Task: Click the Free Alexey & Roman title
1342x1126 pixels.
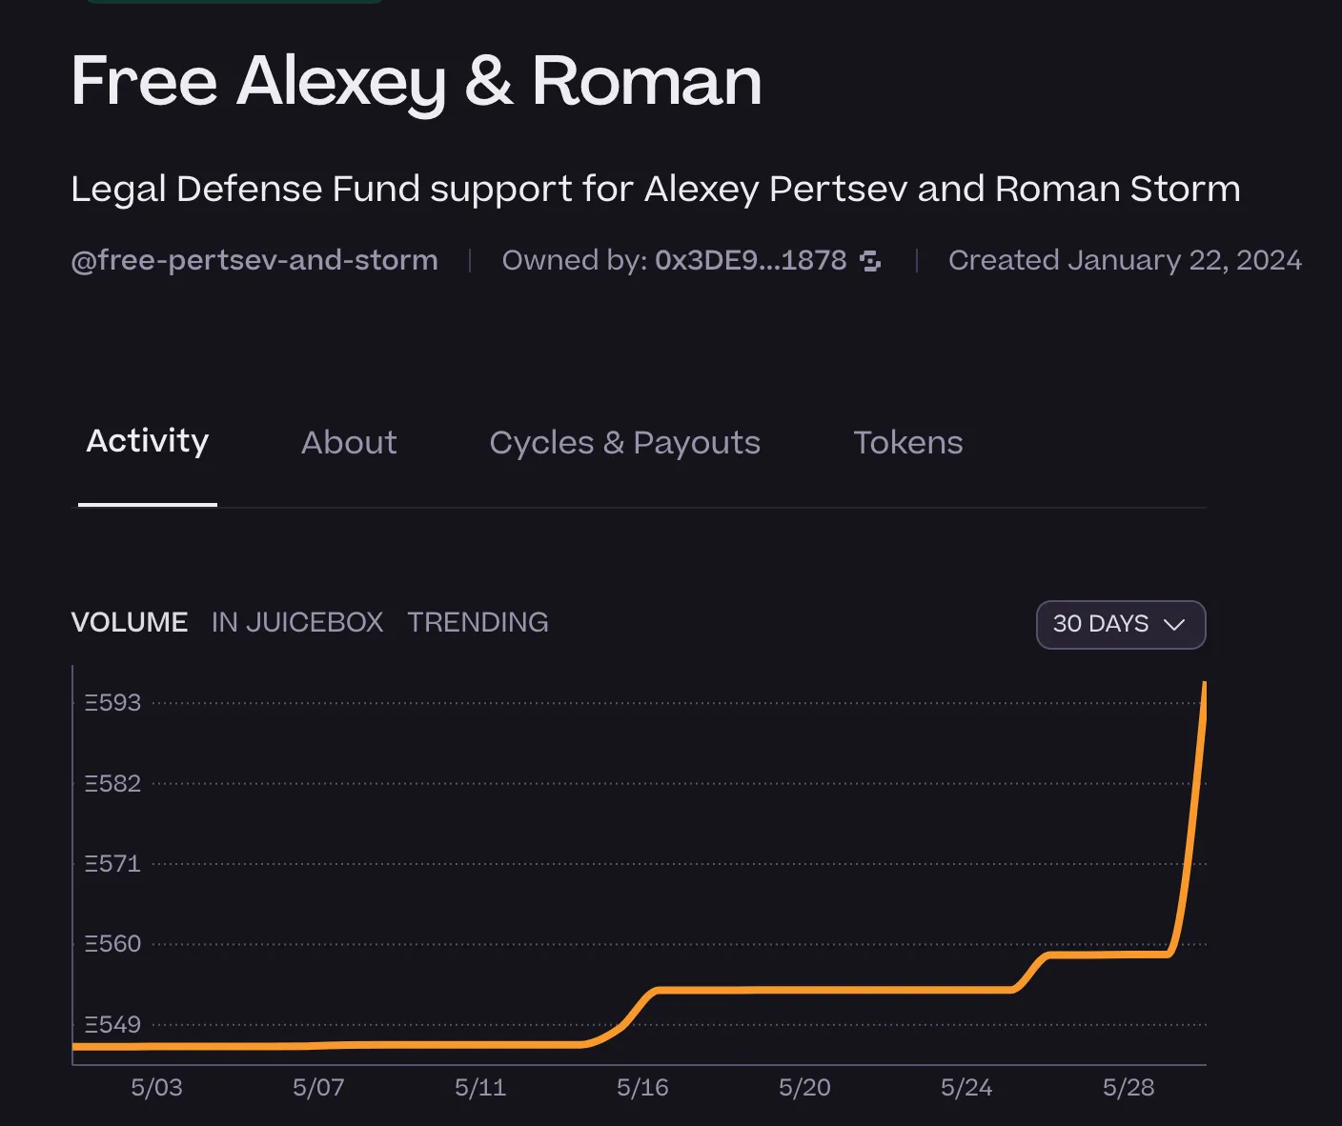Action: pyautogui.click(x=417, y=82)
